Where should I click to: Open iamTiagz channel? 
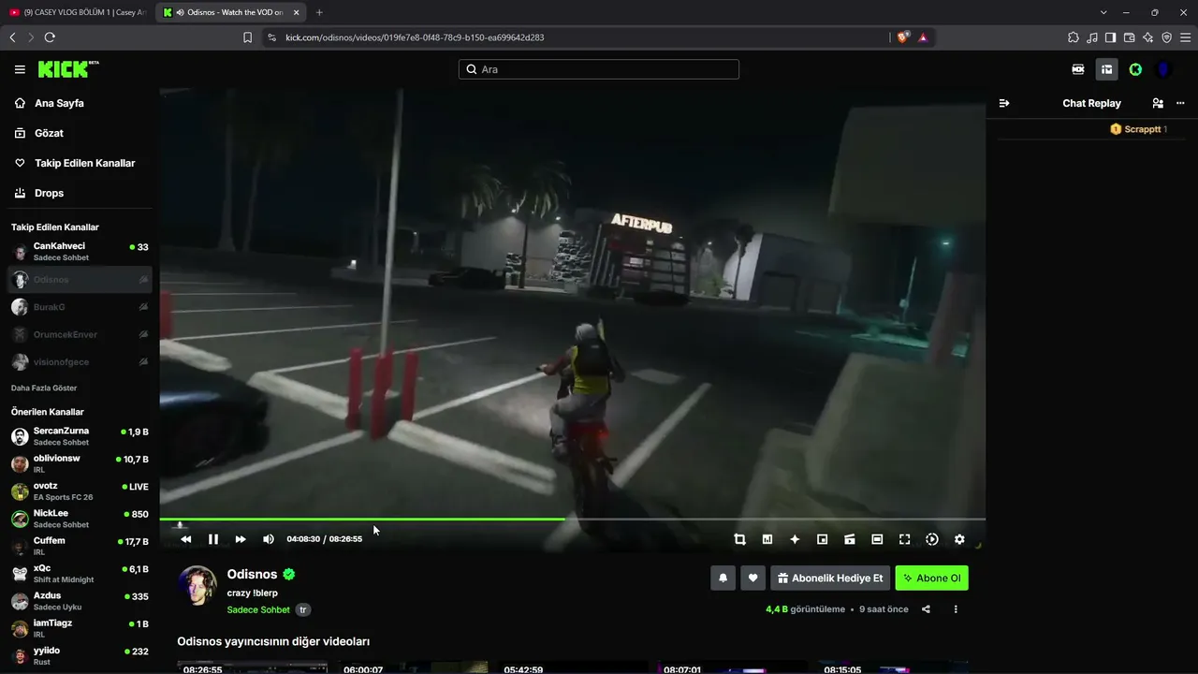click(x=80, y=628)
